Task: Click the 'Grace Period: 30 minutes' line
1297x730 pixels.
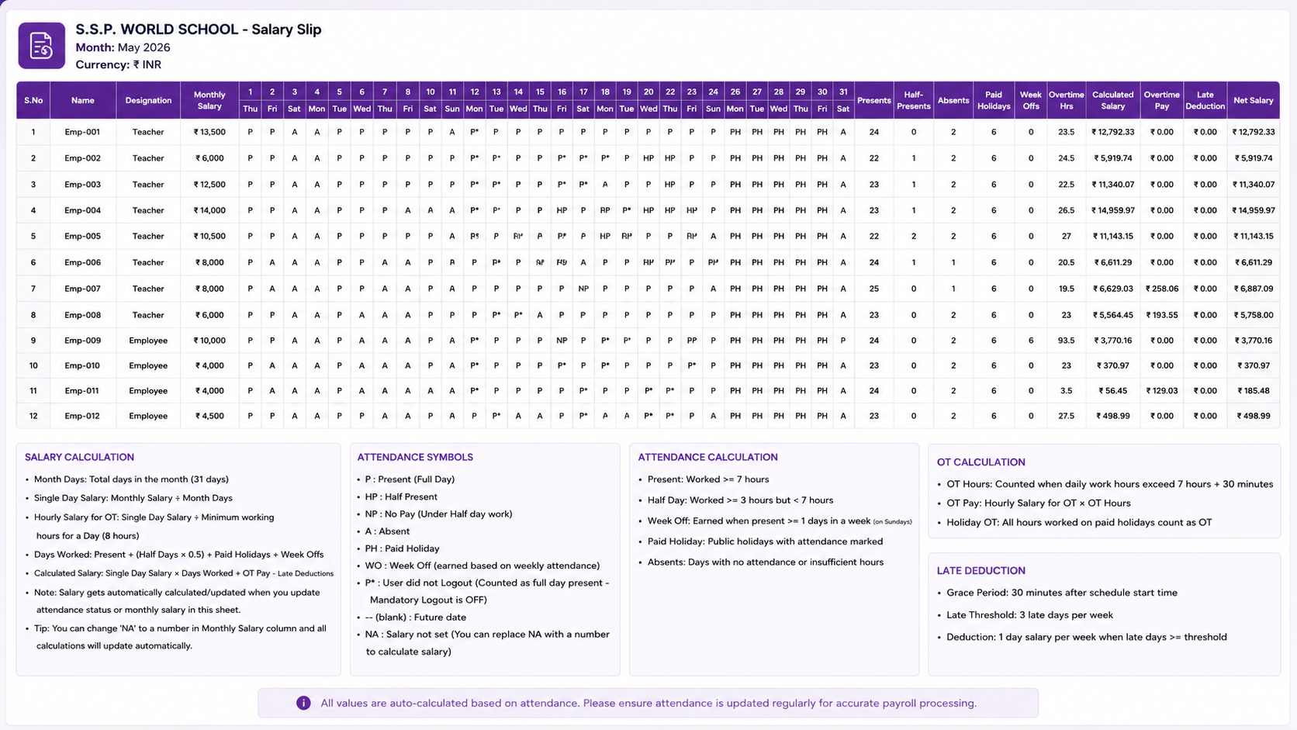Action: [x=1062, y=593]
